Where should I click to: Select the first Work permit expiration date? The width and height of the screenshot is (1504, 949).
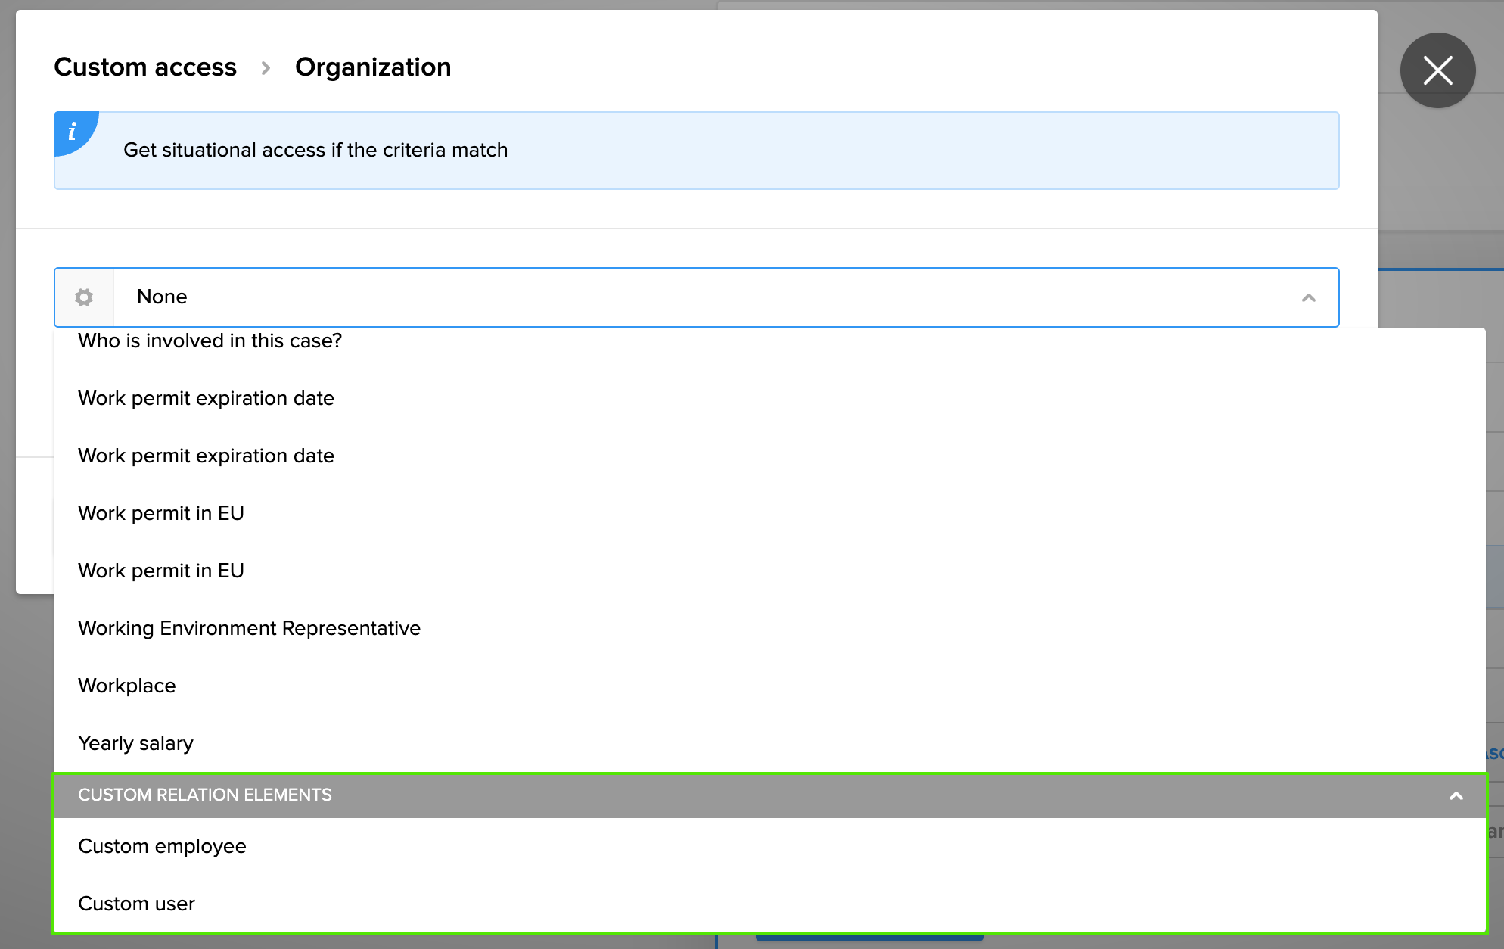coord(206,398)
